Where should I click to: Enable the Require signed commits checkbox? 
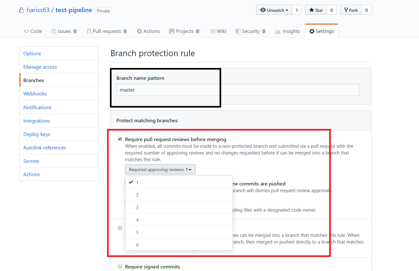[120, 266]
